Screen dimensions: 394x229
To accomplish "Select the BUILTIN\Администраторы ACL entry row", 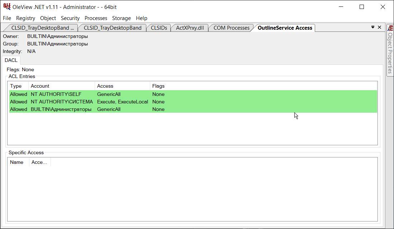I will click(x=193, y=109).
